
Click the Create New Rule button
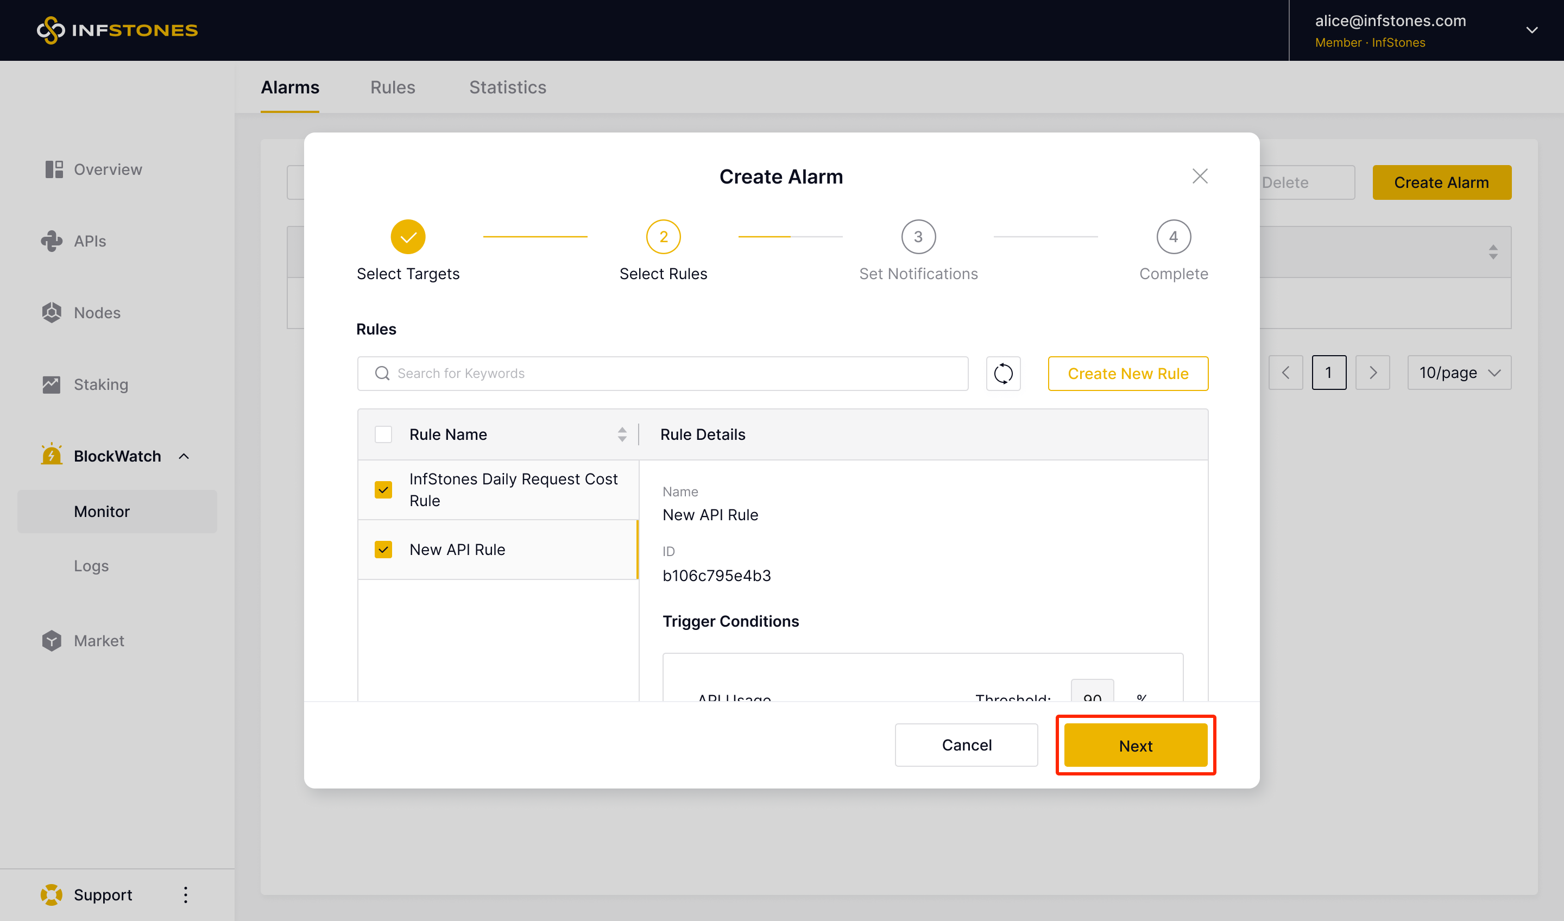[x=1127, y=374]
